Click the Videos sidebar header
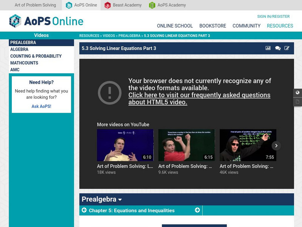Viewport: 302px width, 227px height. click(x=42, y=35)
